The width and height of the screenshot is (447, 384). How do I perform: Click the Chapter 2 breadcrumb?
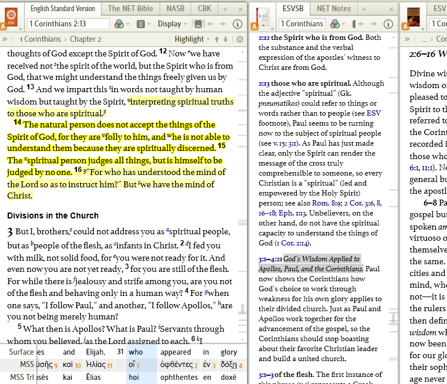point(86,39)
